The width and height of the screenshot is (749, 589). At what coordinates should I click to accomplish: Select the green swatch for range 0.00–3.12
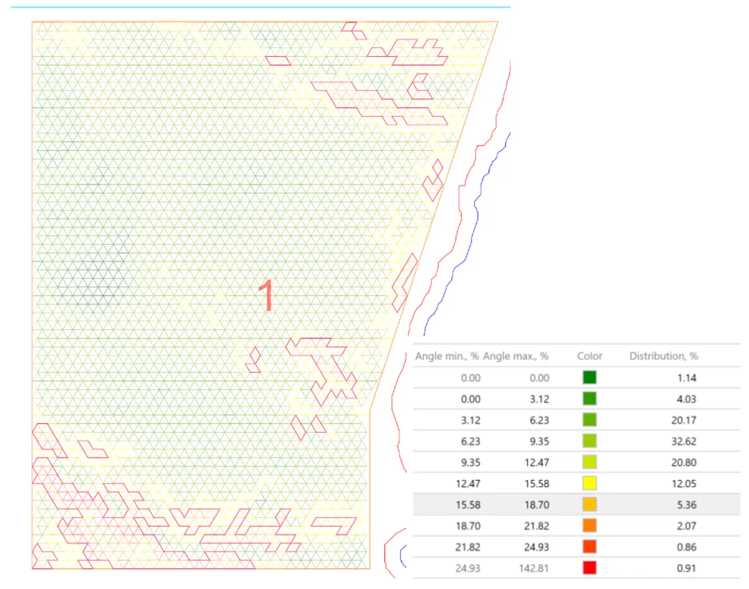pyautogui.click(x=589, y=399)
